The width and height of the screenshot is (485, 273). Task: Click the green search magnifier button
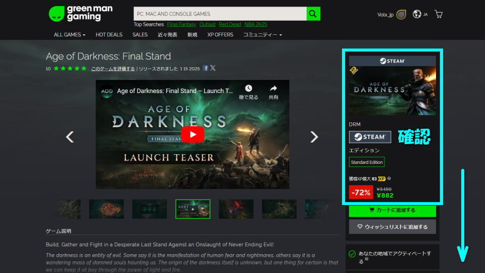313,14
